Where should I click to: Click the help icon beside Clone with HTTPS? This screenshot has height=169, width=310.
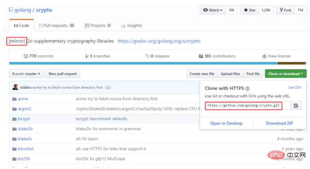pos(247,89)
